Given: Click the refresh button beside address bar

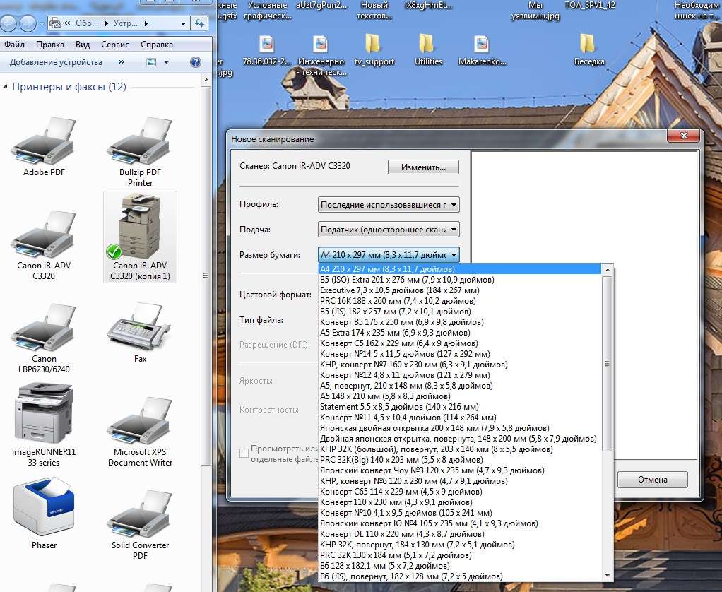Looking at the screenshot, I should (199, 23).
